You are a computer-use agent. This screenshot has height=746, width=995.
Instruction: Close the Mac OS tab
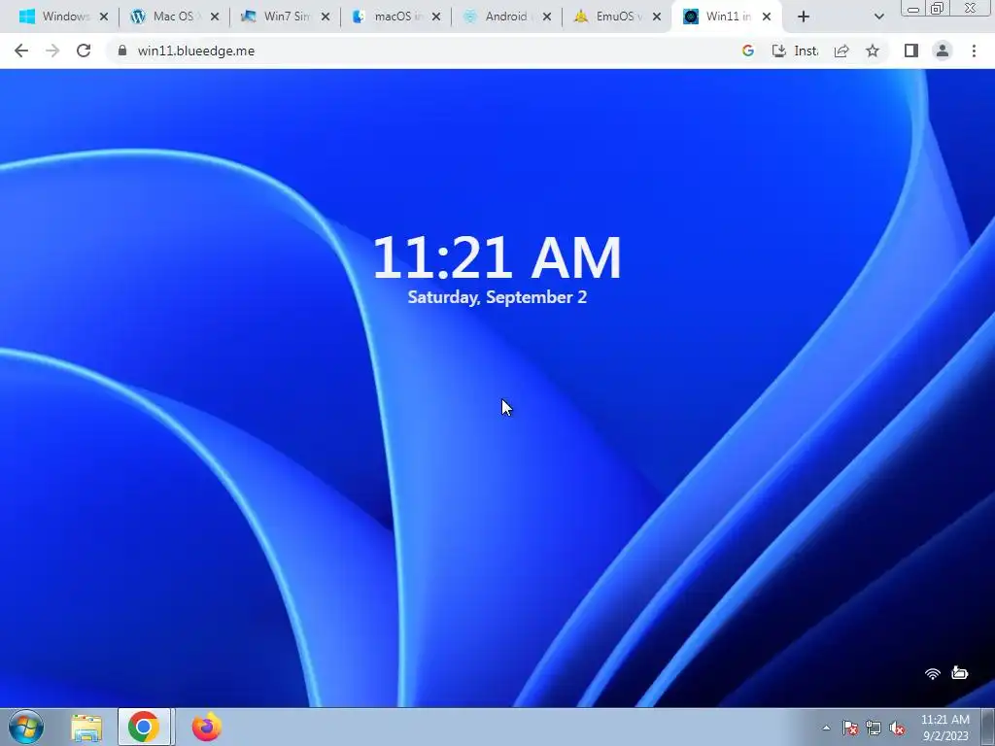click(215, 17)
